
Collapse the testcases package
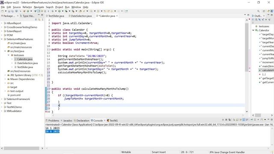(9, 55)
